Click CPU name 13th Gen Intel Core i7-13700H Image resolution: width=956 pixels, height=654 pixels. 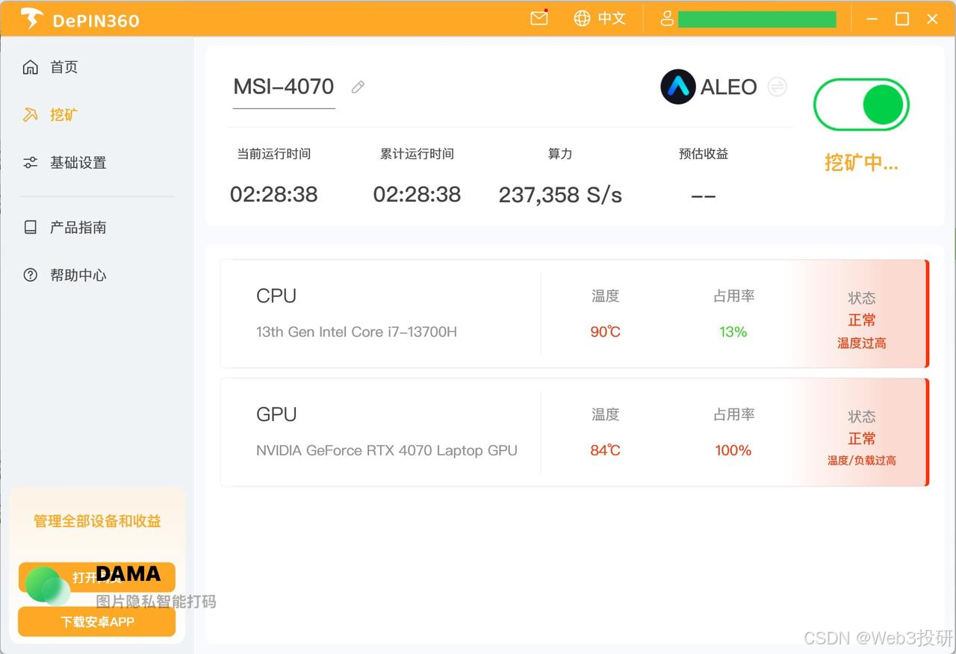tap(356, 331)
